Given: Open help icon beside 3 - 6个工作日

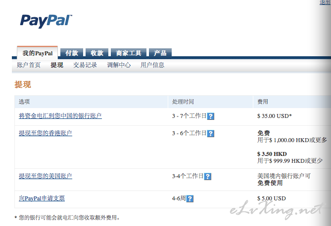Looking at the screenshot, I should pyautogui.click(x=211, y=134).
